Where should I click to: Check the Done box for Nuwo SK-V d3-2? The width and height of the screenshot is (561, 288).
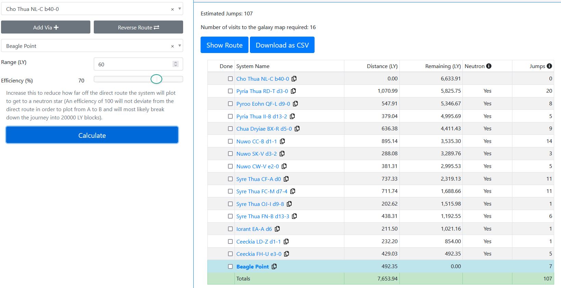(230, 154)
